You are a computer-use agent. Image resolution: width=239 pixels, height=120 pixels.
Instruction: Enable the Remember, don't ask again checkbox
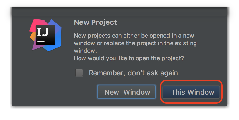tap(79, 72)
